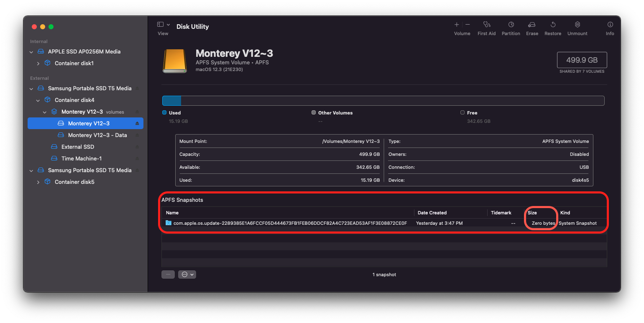644x323 pixels.
Task: Click the '1 snapshot' count text
Action: coord(384,275)
